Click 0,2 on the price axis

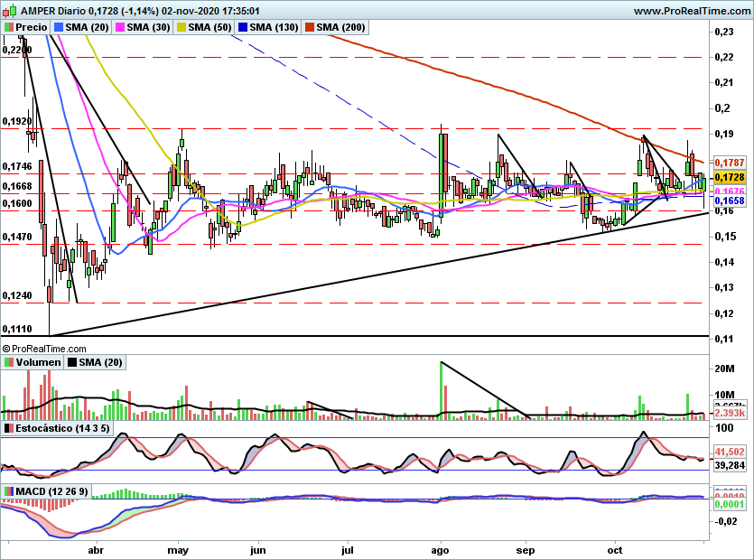tap(722, 107)
